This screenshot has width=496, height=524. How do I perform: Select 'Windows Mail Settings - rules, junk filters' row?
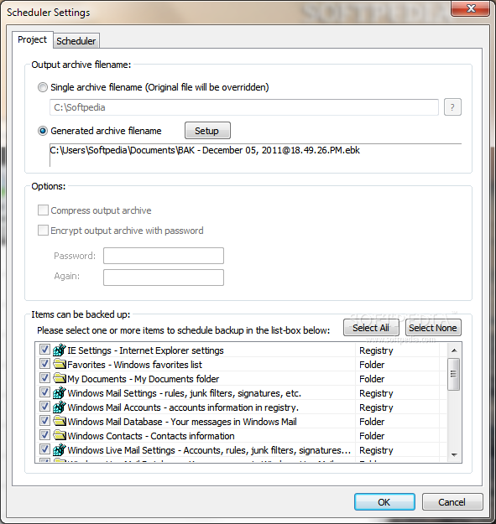coord(185,393)
